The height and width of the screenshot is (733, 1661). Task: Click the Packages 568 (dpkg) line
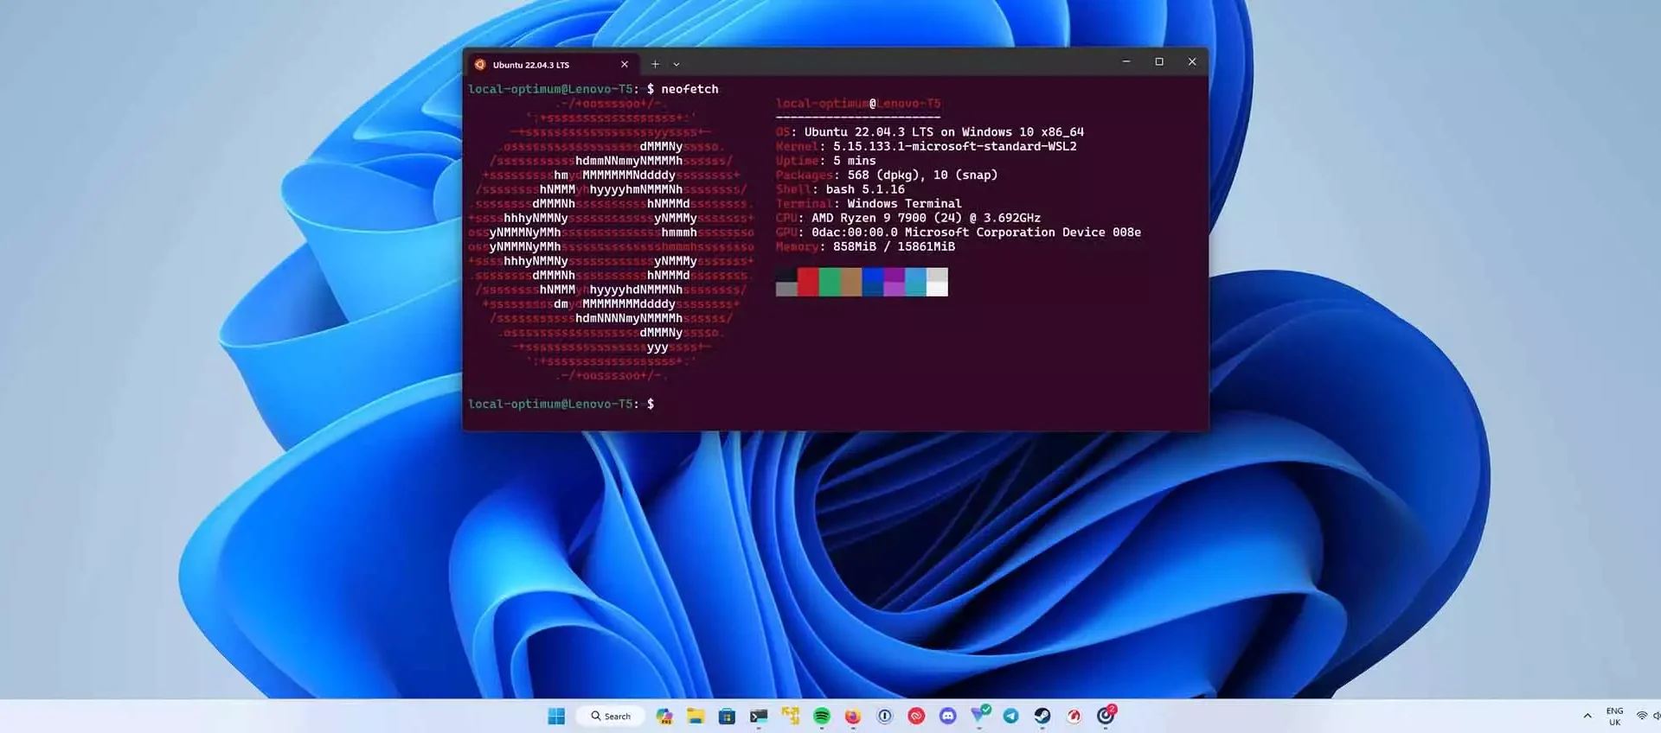[x=887, y=175]
